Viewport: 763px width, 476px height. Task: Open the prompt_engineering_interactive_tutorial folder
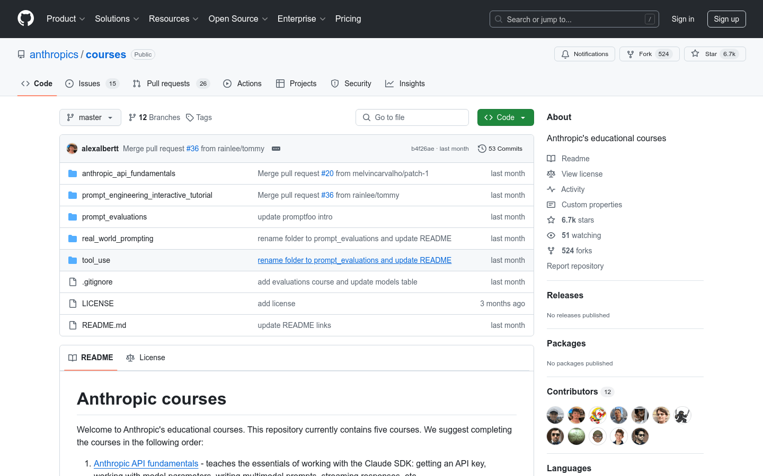click(x=147, y=195)
